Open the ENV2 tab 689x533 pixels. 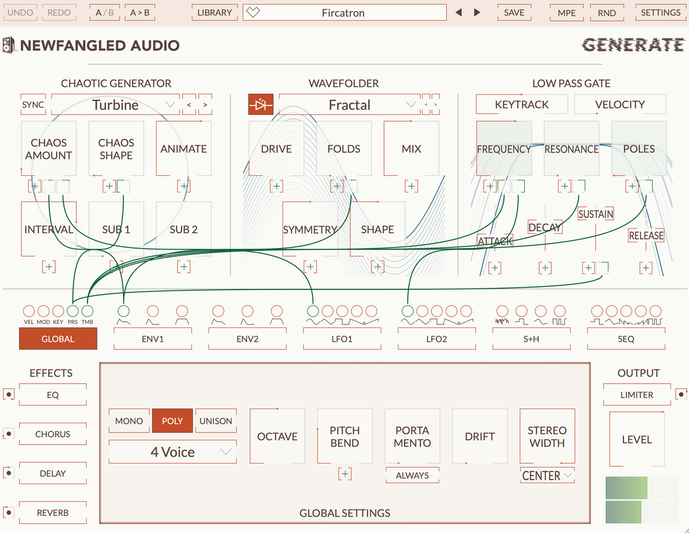click(x=247, y=339)
